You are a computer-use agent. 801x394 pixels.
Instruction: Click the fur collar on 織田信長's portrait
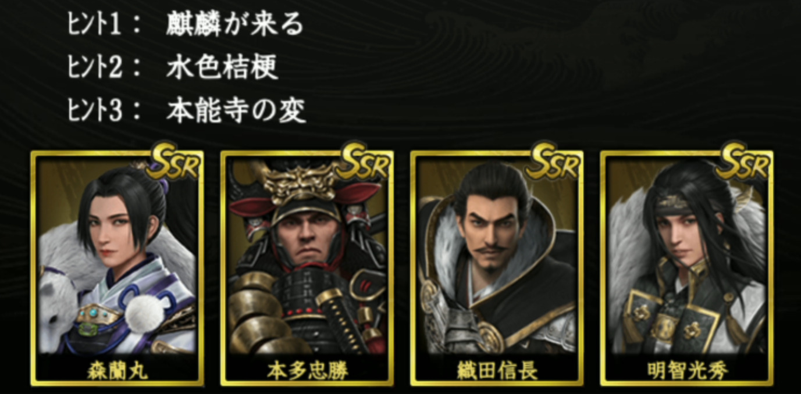(x=534, y=244)
